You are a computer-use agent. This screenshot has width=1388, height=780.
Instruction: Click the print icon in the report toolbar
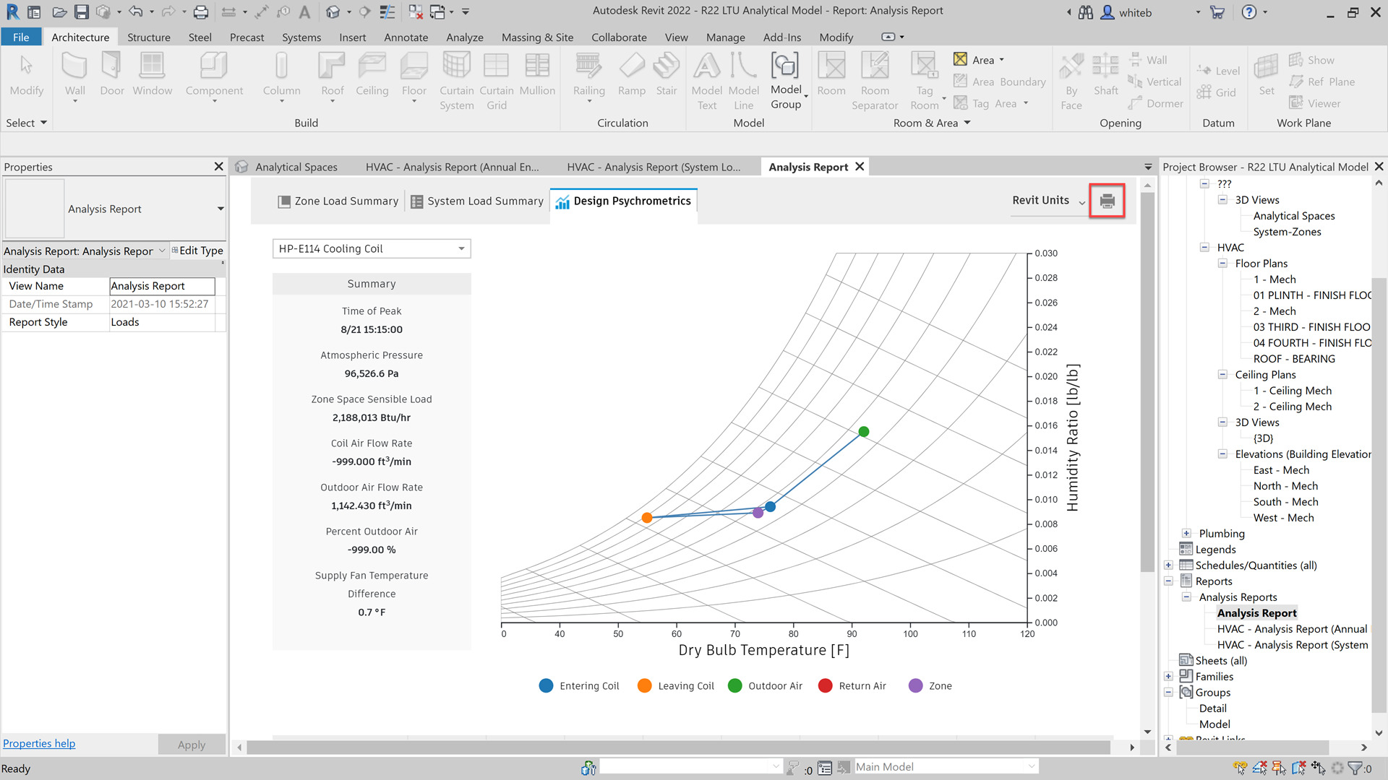(x=1107, y=201)
